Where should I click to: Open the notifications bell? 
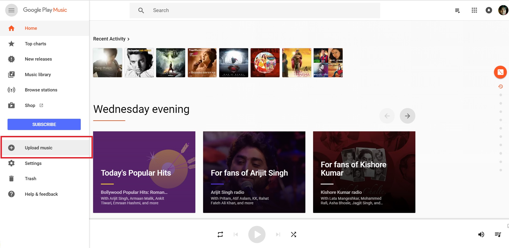point(489,10)
